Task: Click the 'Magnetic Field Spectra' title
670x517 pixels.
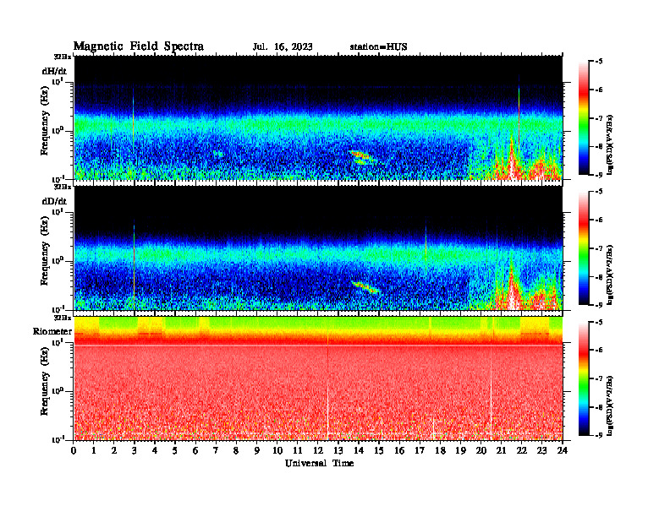Action: 139,46
